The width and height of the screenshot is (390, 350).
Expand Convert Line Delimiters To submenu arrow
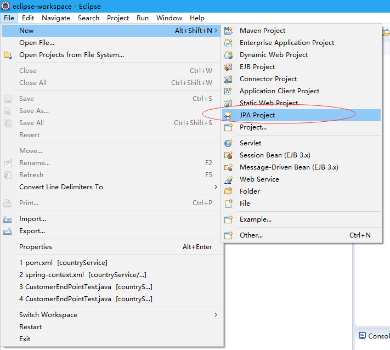216,187
